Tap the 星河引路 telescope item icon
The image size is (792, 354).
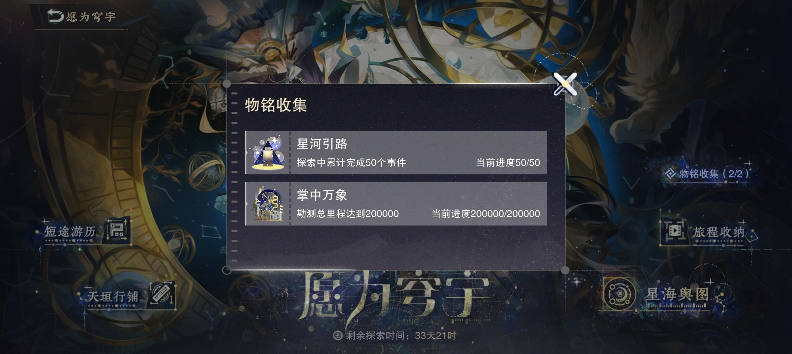click(268, 152)
